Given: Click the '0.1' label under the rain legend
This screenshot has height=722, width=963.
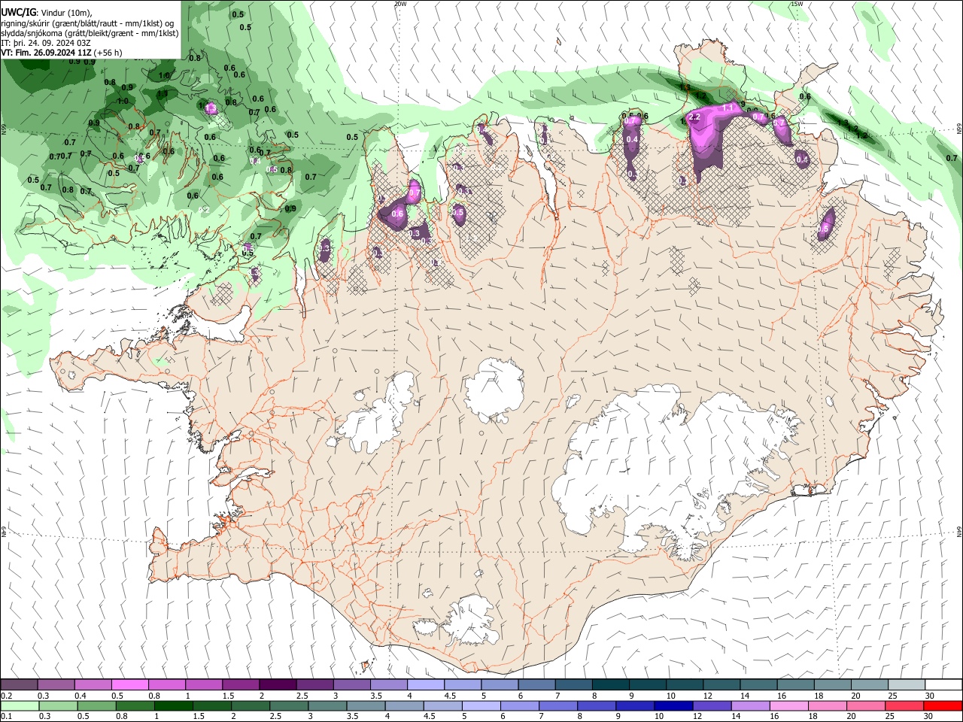Looking at the screenshot, I should click(x=6, y=717).
